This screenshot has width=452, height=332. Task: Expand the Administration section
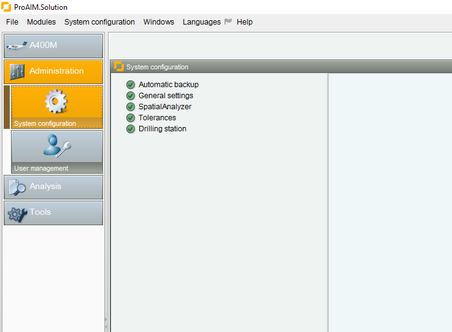pos(53,72)
